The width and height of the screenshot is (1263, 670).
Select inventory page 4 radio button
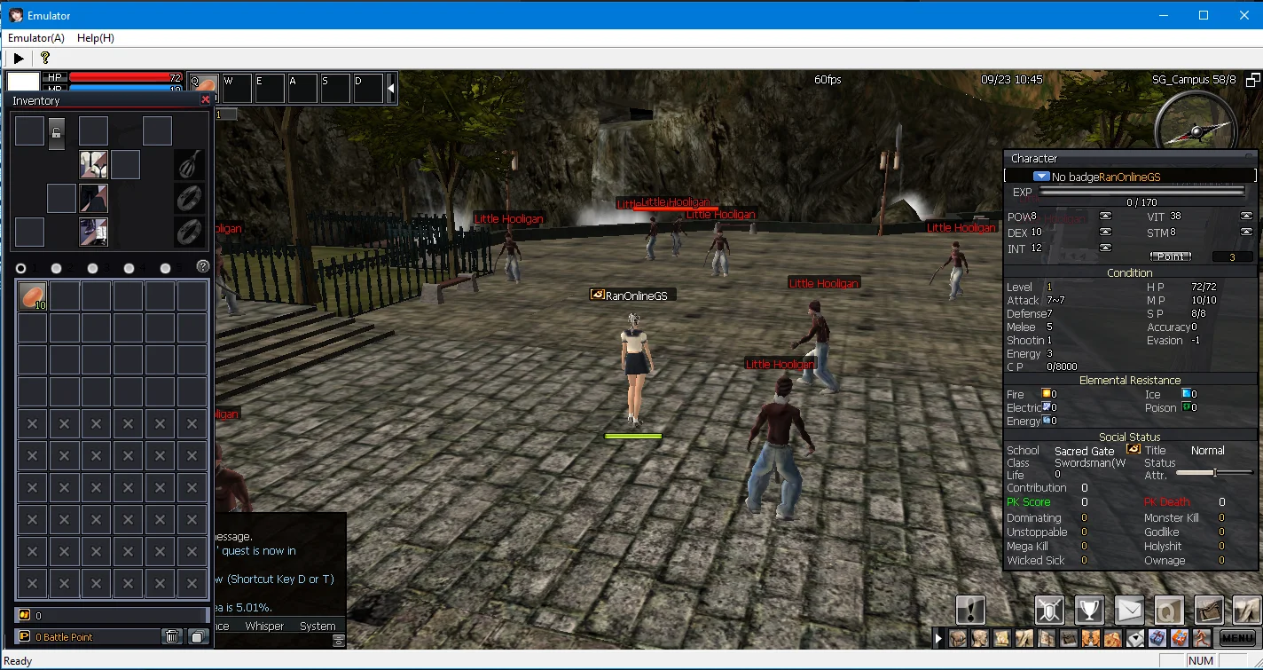(x=129, y=268)
